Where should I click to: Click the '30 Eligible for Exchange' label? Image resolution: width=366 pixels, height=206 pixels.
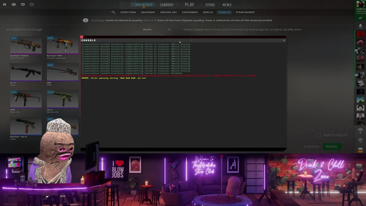pyautogui.click(x=24, y=29)
